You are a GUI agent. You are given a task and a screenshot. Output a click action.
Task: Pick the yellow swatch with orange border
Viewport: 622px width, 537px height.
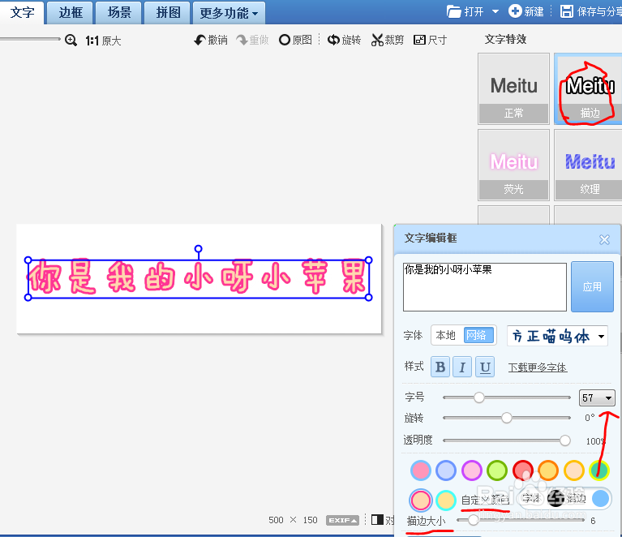(548, 470)
